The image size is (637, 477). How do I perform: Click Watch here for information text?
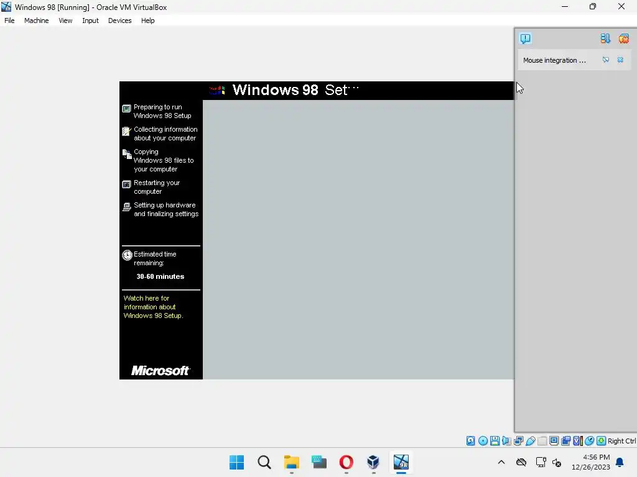pyautogui.click(x=153, y=307)
